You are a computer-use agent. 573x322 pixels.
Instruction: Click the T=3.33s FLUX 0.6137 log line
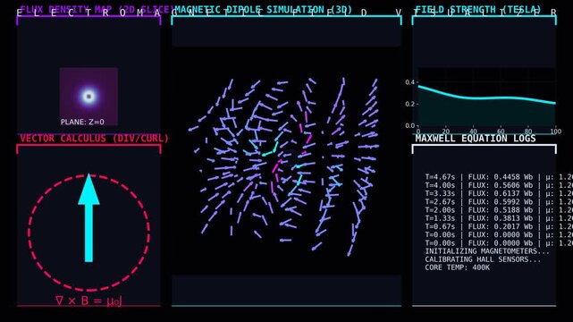click(x=499, y=194)
